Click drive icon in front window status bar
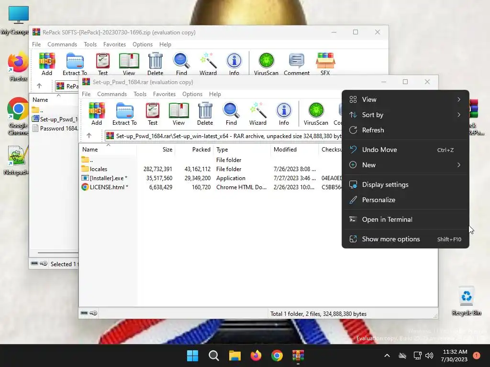The height and width of the screenshot is (367, 490). (x=84, y=313)
